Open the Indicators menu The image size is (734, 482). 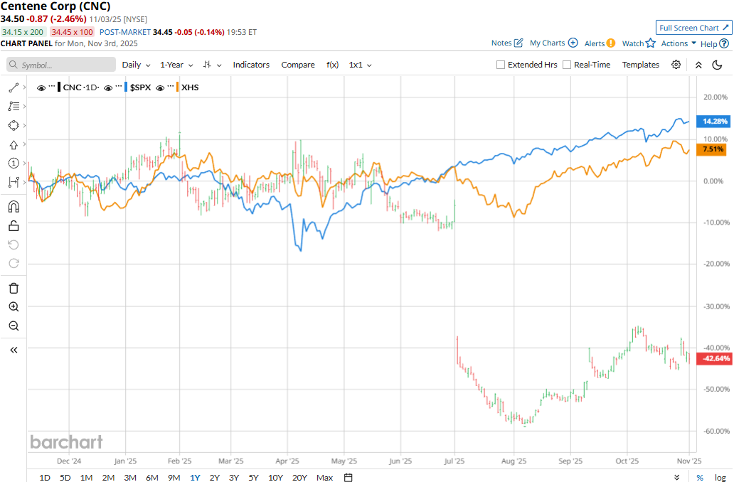coord(251,65)
